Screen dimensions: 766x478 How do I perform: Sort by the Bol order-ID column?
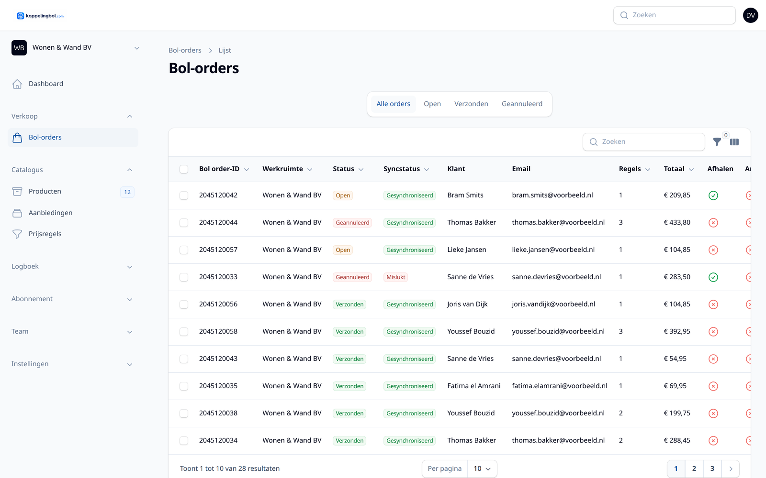224,169
